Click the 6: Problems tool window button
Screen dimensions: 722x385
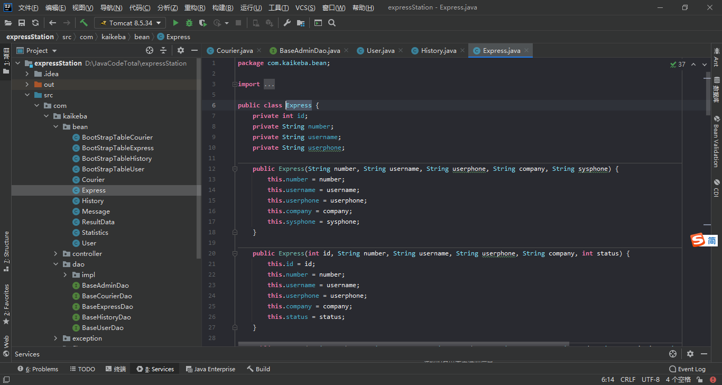[38, 369]
